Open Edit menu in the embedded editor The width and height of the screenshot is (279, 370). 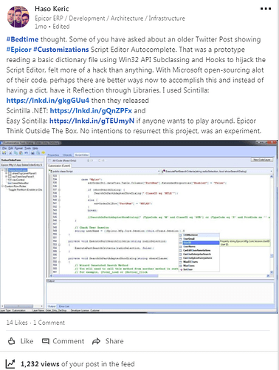tap(11, 148)
